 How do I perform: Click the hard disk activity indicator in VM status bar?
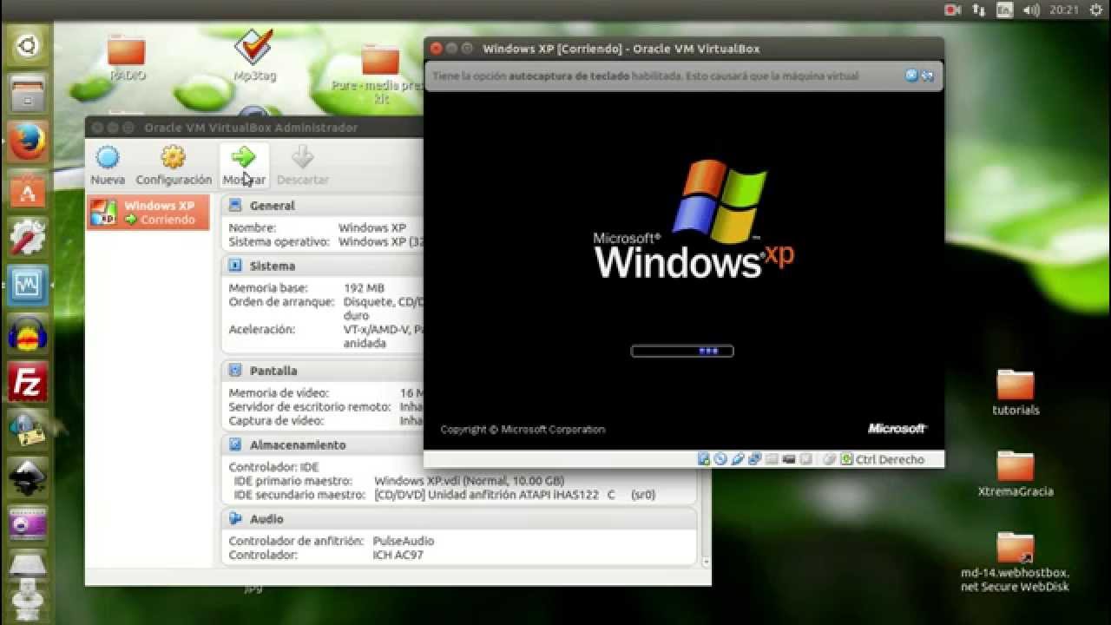click(704, 459)
